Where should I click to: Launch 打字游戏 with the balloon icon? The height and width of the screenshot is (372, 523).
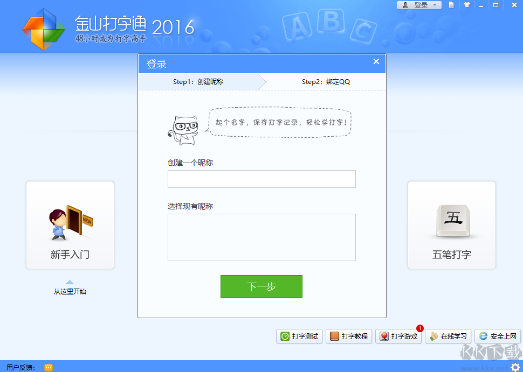[384, 336]
